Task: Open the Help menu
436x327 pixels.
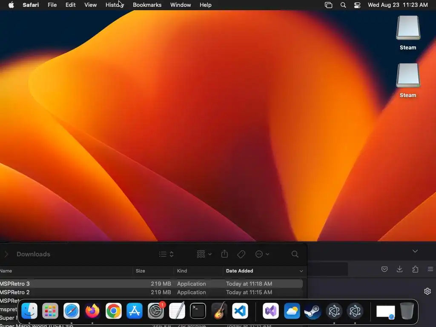Action: (x=206, y=5)
